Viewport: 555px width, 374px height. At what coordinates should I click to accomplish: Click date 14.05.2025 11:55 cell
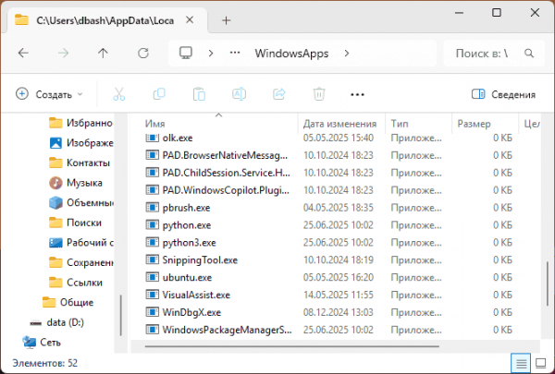(338, 295)
